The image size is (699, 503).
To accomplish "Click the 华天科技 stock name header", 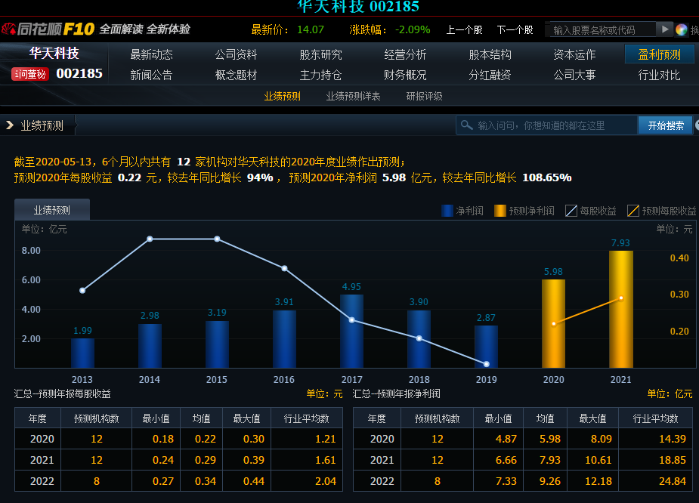I will click(x=54, y=54).
